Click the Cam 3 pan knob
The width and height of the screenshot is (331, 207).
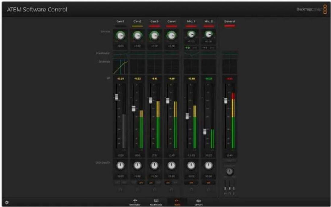[x=155, y=166]
